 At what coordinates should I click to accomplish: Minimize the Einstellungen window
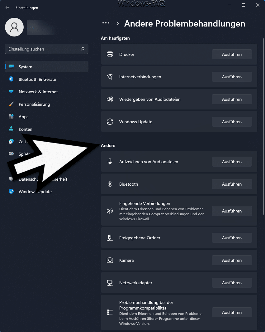click(229, 5)
